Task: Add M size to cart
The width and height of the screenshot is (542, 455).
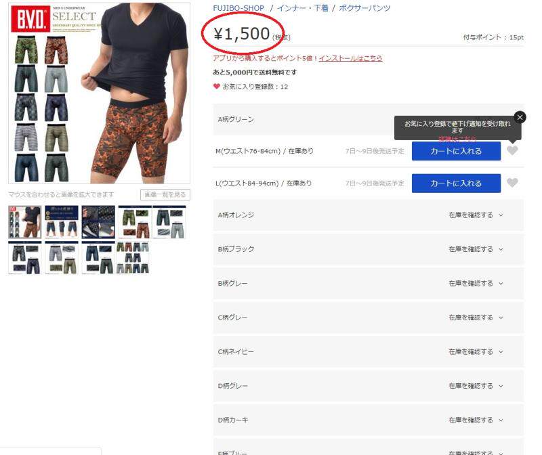Action: pos(456,151)
